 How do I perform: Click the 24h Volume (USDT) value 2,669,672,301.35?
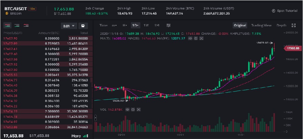(216, 13)
